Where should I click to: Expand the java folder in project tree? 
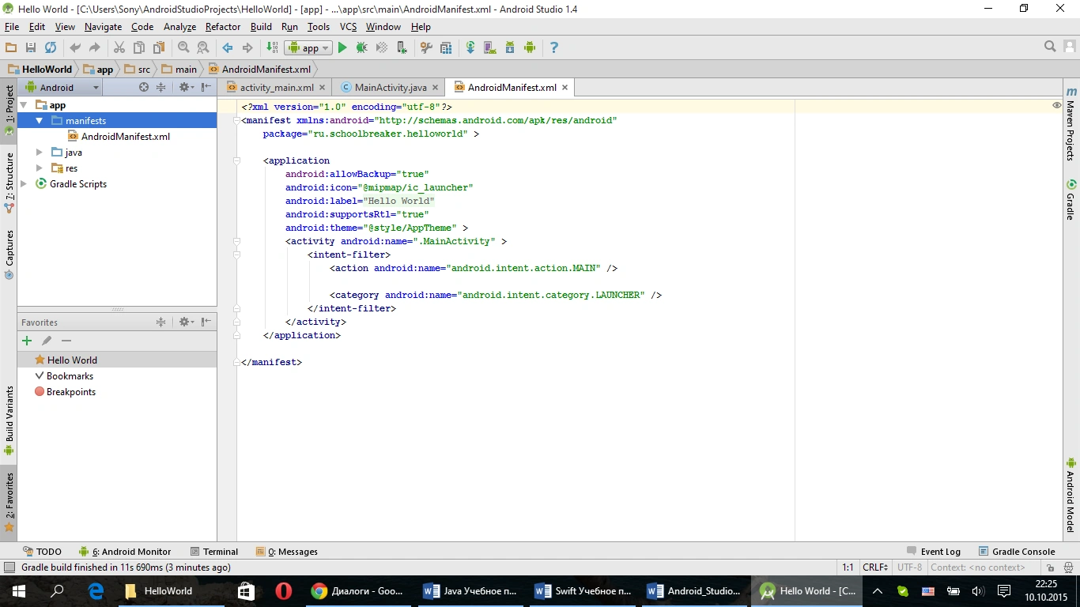pyautogui.click(x=40, y=153)
